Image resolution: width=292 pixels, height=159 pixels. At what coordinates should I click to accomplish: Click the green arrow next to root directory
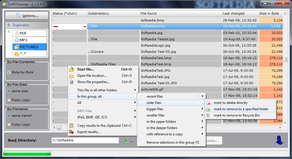(125, 141)
